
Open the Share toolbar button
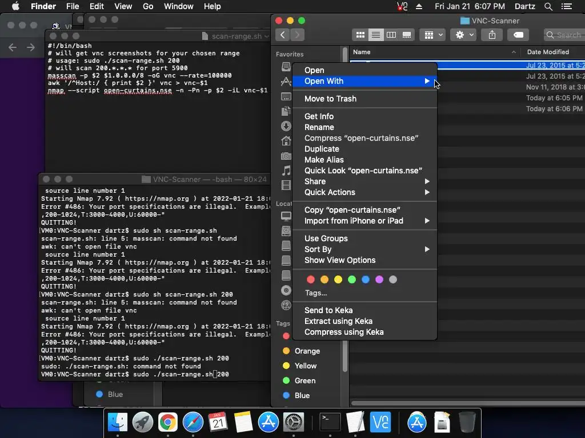click(492, 35)
